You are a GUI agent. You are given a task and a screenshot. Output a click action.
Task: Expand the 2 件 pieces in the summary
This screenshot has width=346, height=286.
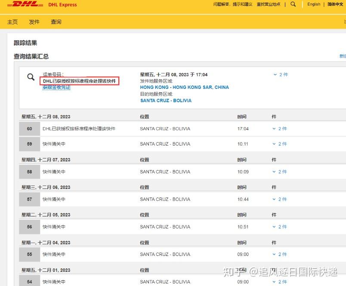coord(281,75)
